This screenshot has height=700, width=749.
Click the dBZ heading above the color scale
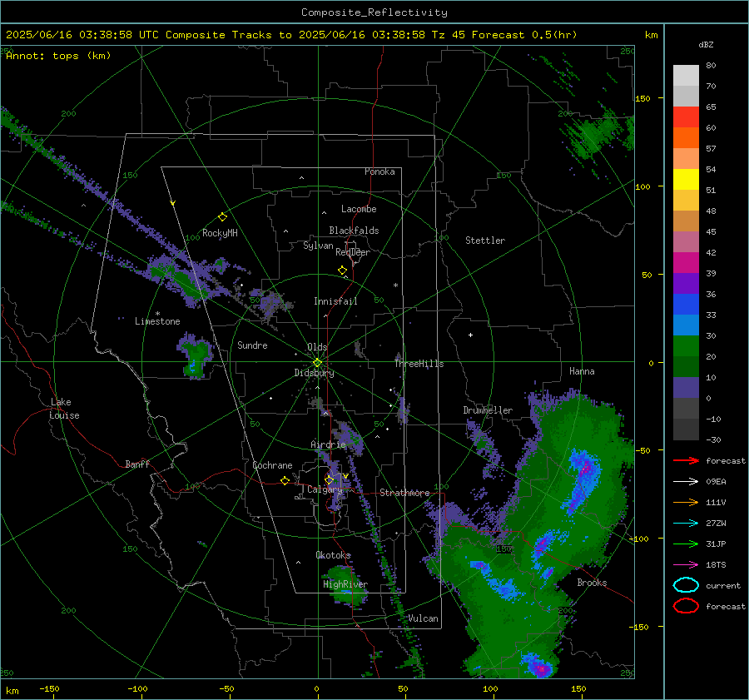pyautogui.click(x=706, y=44)
